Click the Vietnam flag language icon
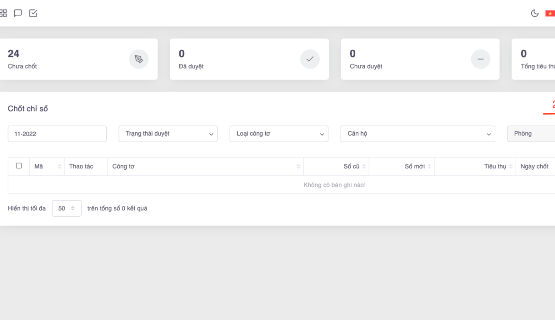The width and height of the screenshot is (555, 320). click(x=550, y=13)
